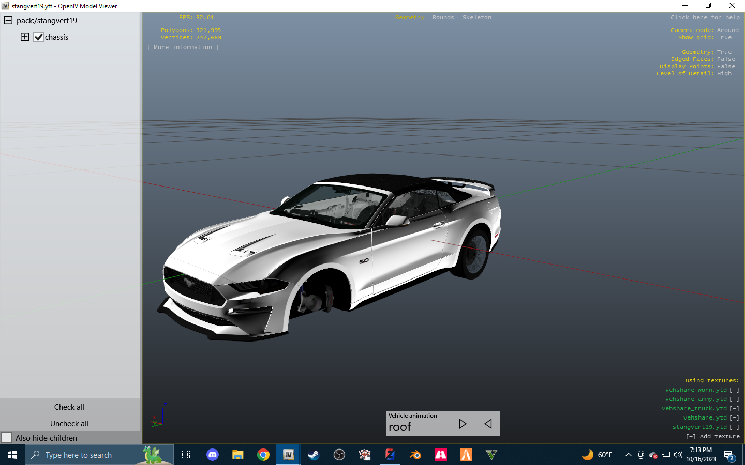Remove the vehshare_army.ytd texture
Screen dimensions: 745x465
point(734,399)
